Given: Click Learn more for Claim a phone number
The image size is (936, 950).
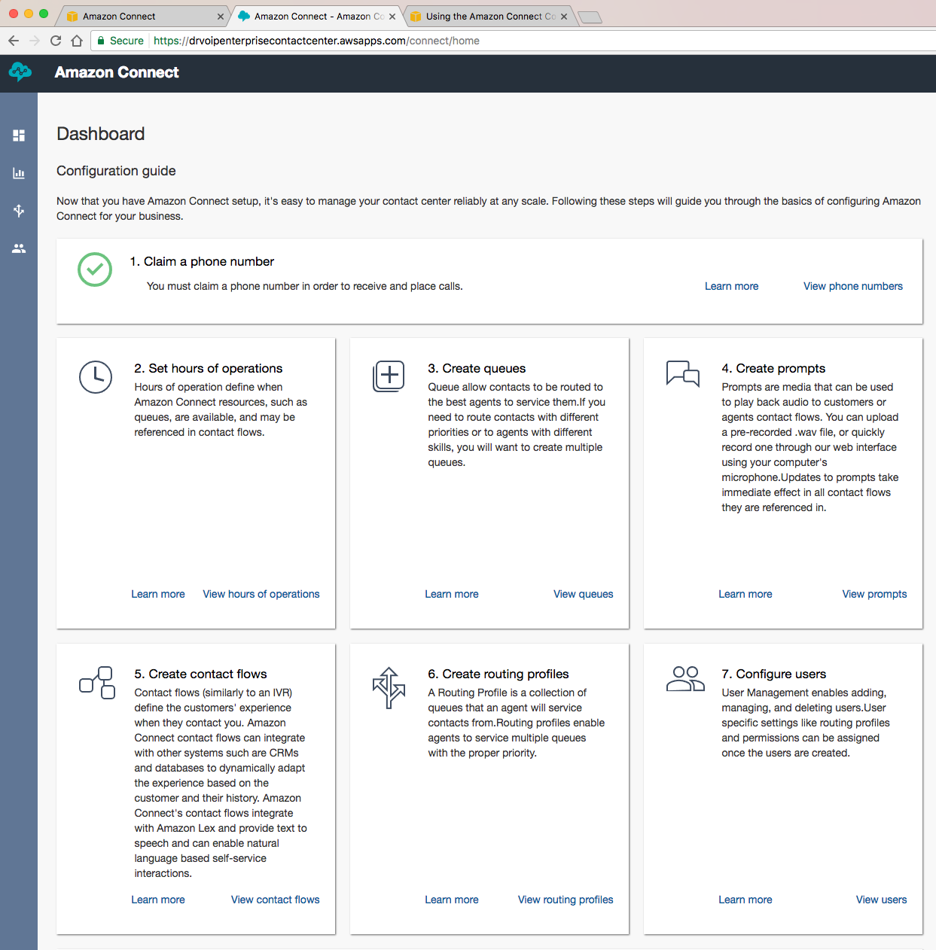Looking at the screenshot, I should coord(731,286).
